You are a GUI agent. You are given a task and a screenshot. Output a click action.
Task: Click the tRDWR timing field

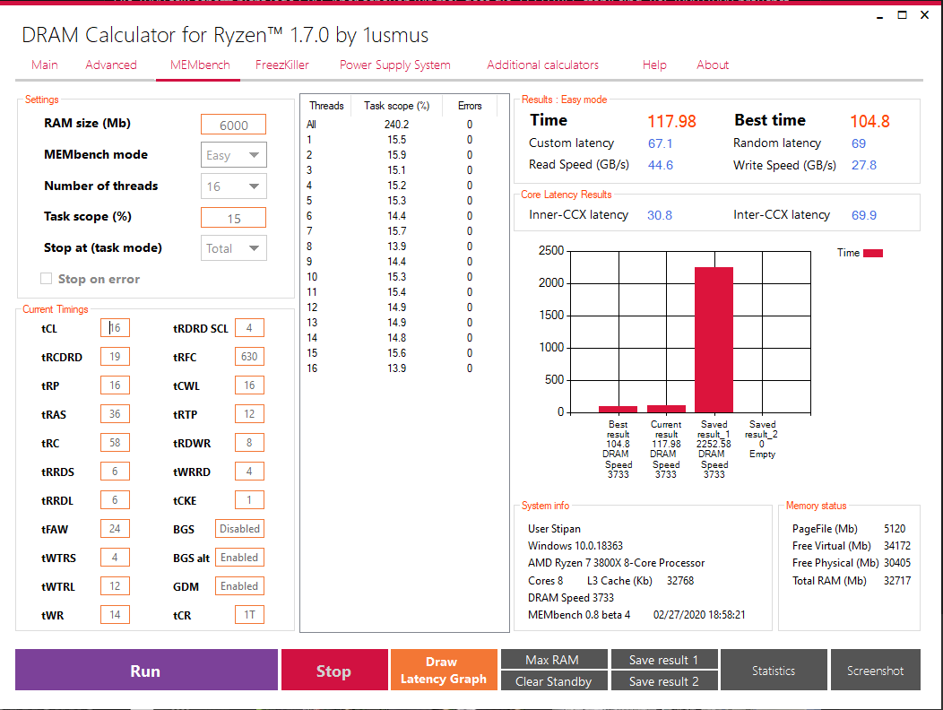pyautogui.click(x=249, y=442)
